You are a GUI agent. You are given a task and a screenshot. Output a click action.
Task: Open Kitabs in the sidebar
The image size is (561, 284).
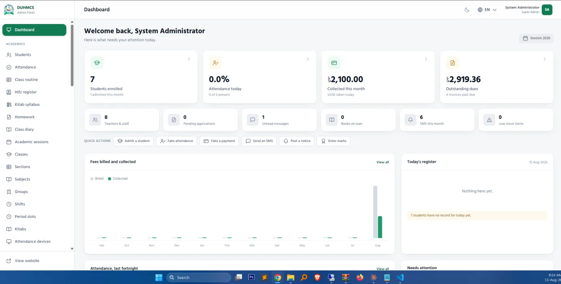point(34,229)
